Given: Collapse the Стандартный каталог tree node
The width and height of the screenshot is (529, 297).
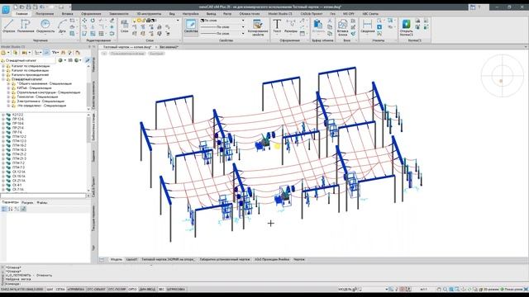Looking at the screenshot, I should [x=3, y=79].
